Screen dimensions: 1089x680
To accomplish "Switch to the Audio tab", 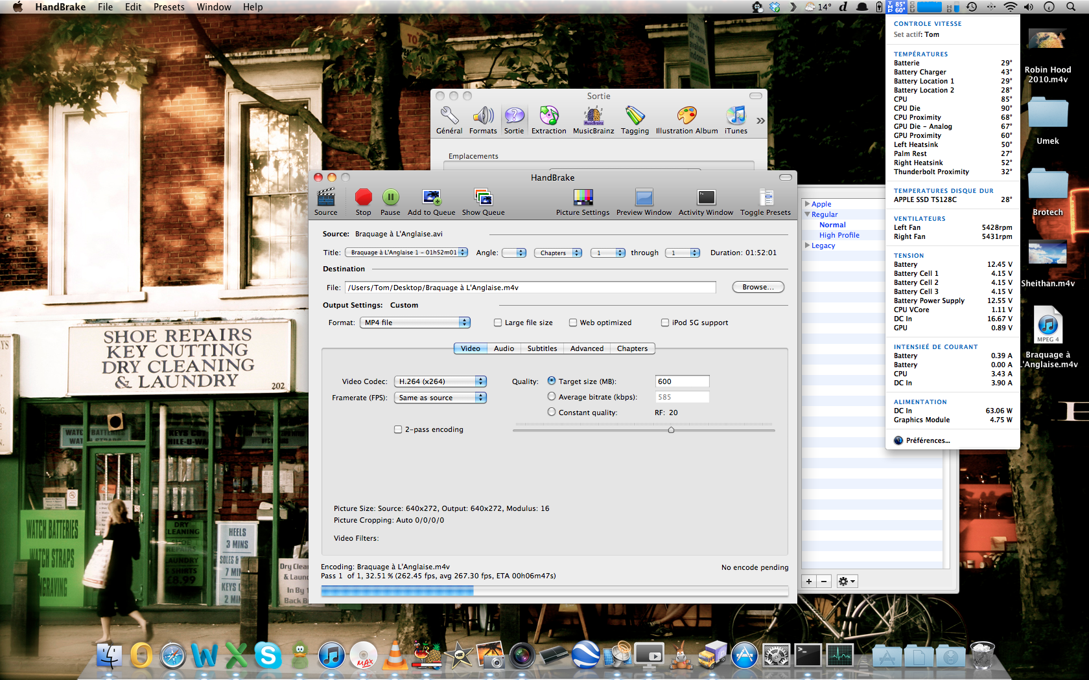I will (504, 348).
